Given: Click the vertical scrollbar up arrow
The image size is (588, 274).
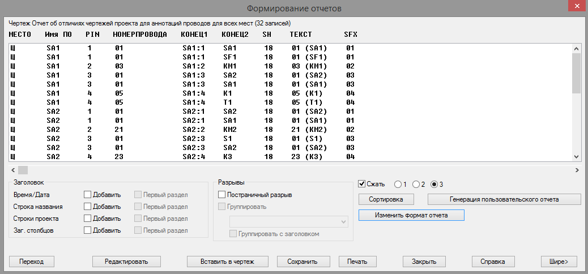Looking at the screenshot, I should 576,48.
